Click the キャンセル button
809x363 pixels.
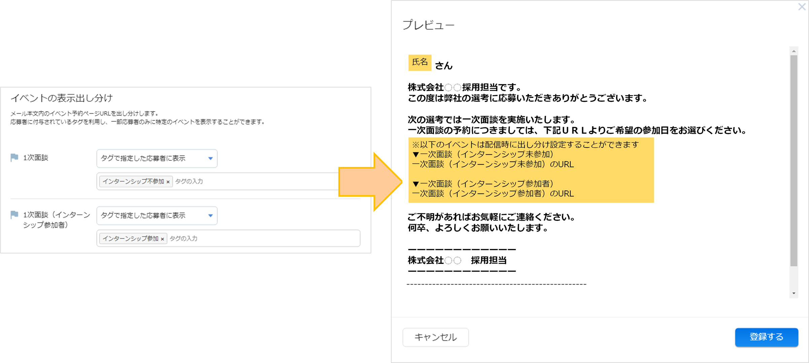point(435,337)
